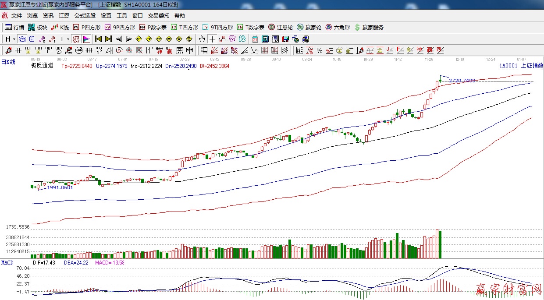Click the 2720.7400 price marker line
The height and width of the screenshot is (300, 544).
pyautogui.click(x=462, y=81)
